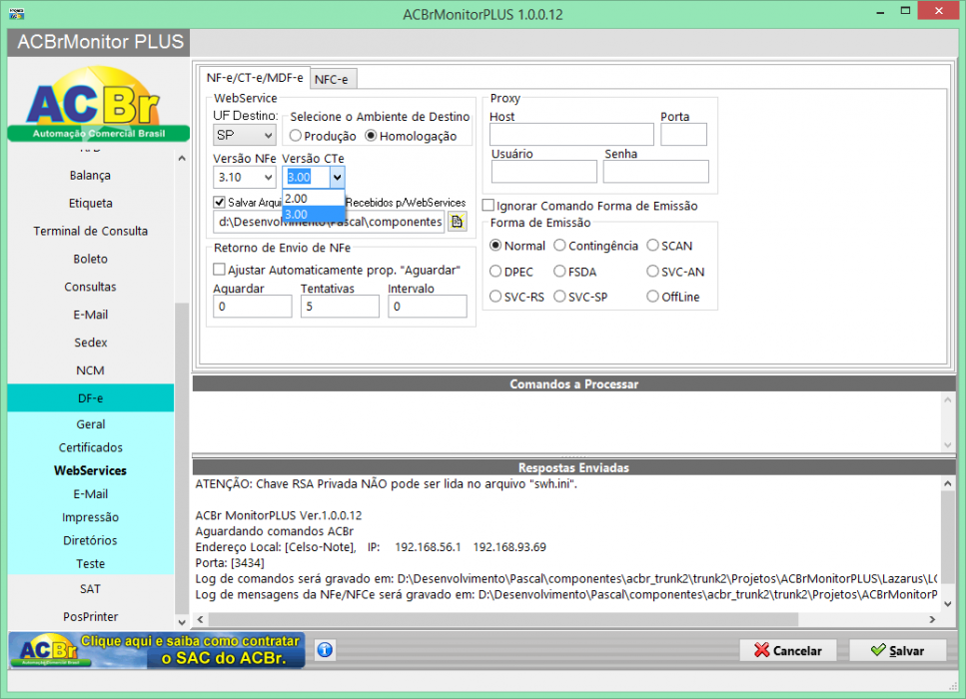Click sidebar scroll up arrow

click(182, 159)
